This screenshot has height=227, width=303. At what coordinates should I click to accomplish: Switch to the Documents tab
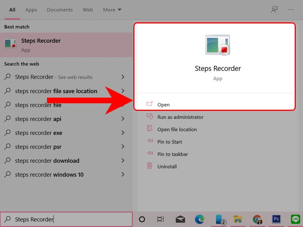pyautogui.click(x=60, y=10)
